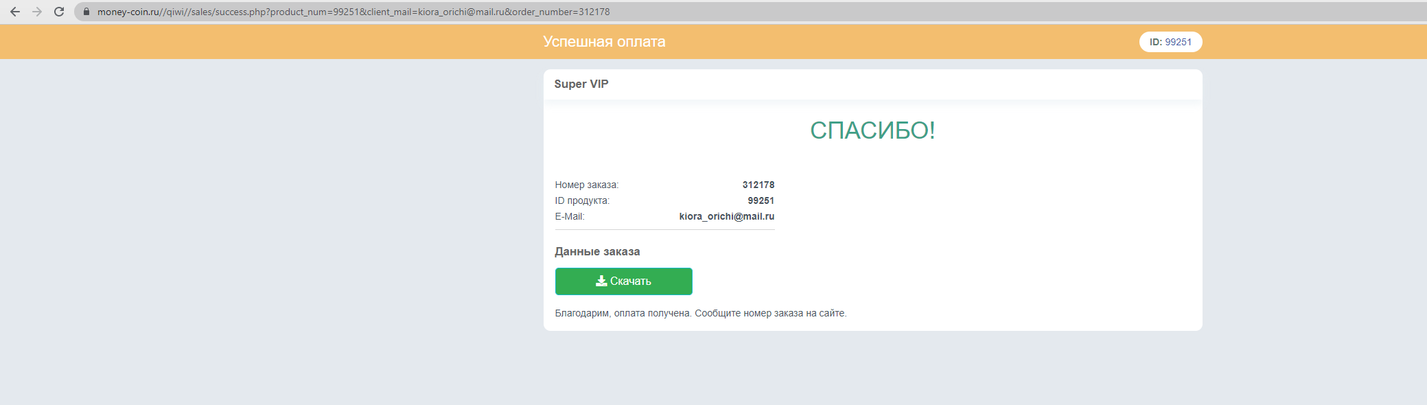Image resolution: width=1427 pixels, height=405 pixels.
Task: Click the Данные заказа section heading
Action: (x=597, y=252)
